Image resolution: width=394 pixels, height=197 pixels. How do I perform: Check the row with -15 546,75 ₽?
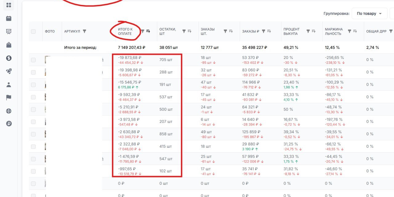click(33, 85)
